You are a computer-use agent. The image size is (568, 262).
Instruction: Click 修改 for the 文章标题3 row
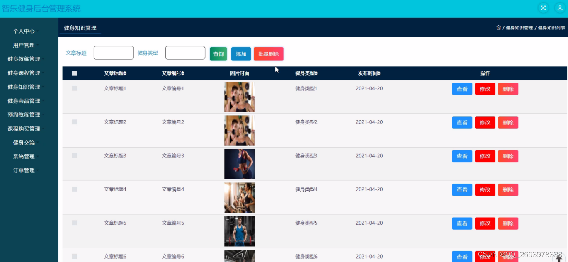[485, 156]
